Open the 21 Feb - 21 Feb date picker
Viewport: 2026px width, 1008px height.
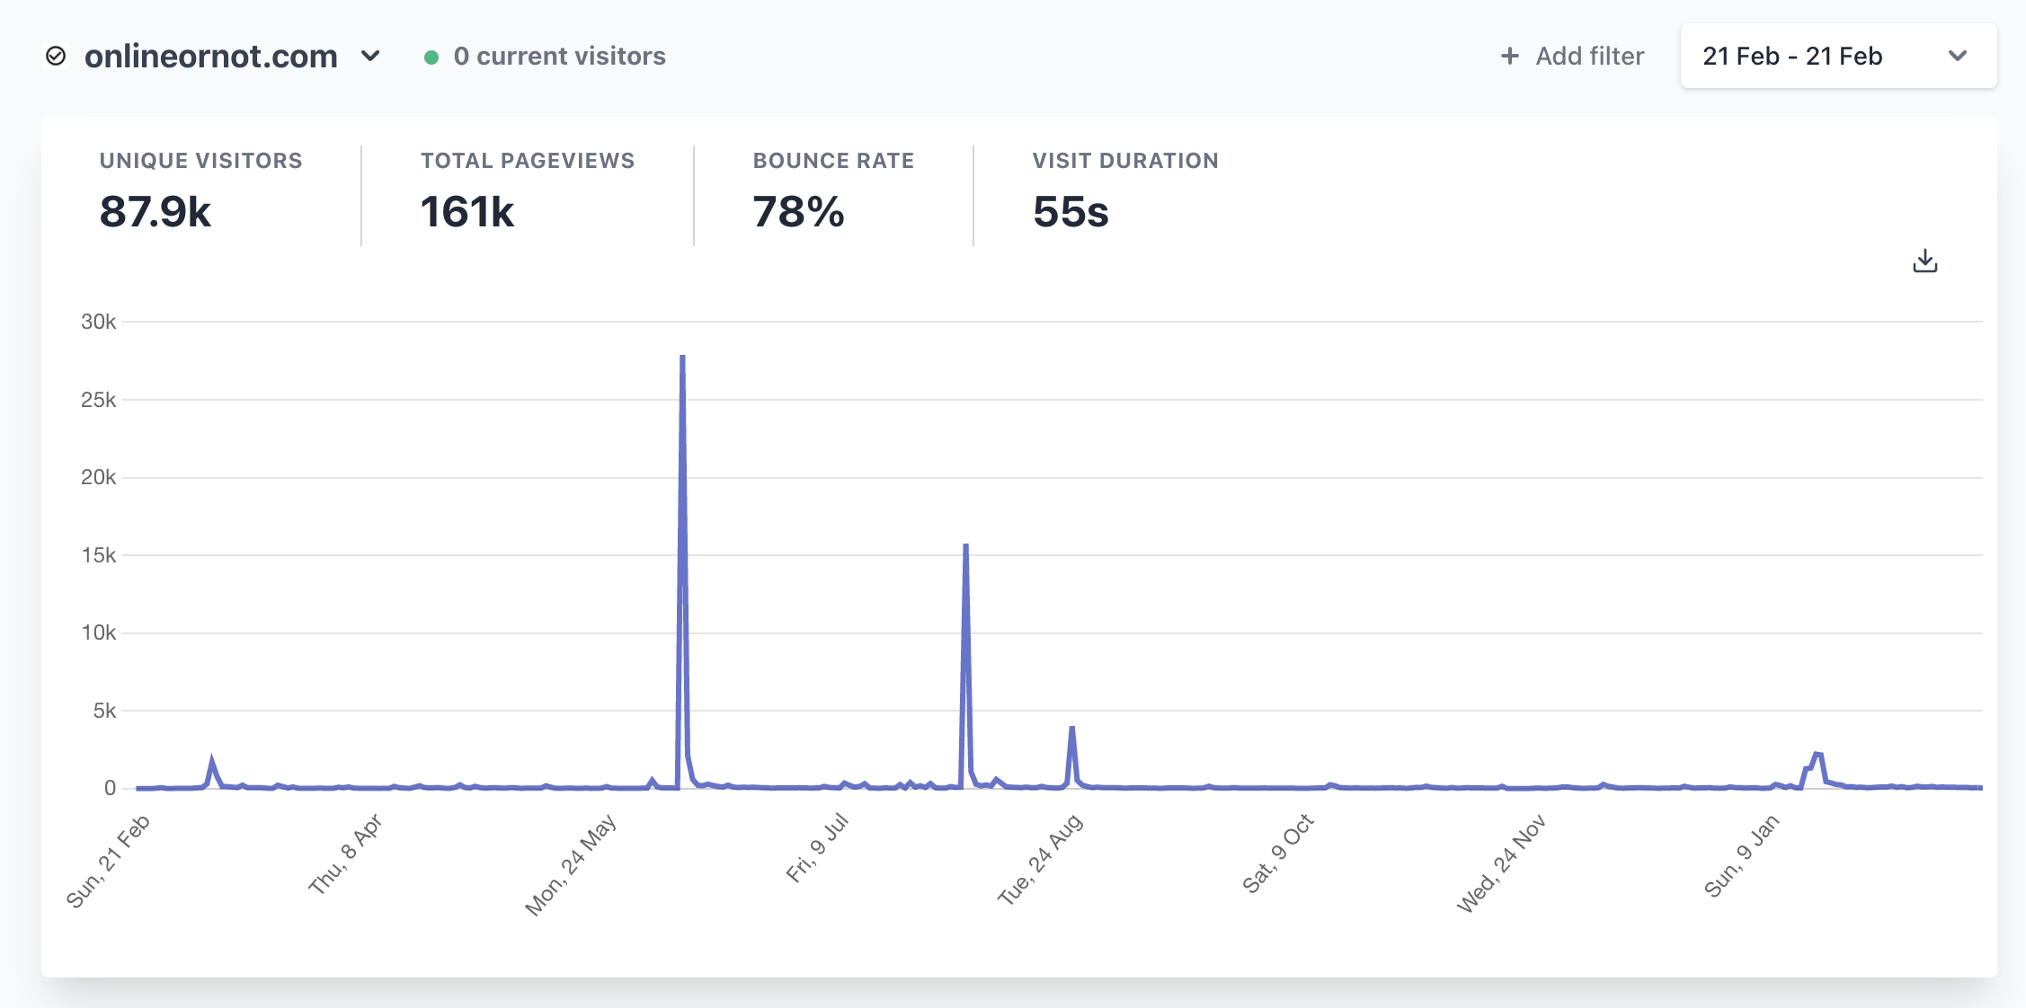pyautogui.click(x=1838, y=57)
